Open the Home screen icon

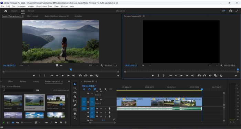(6, 11)
